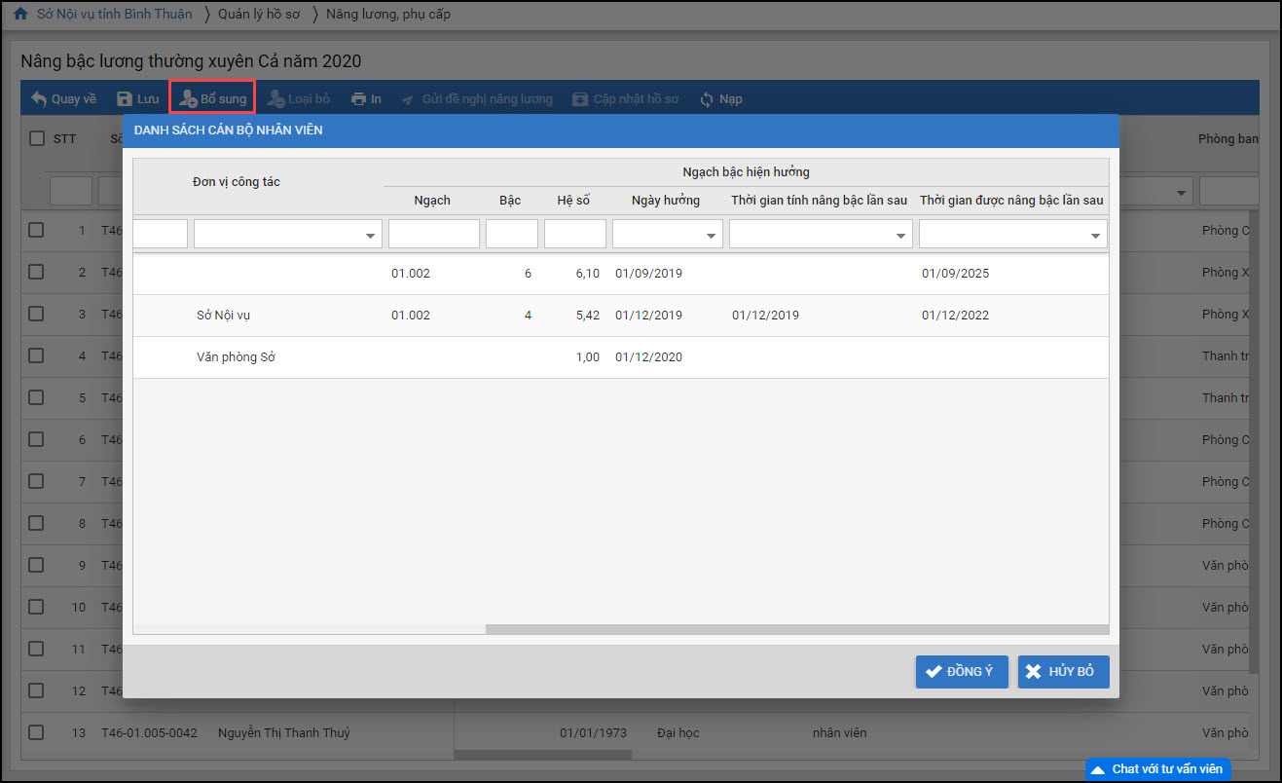The height and width of the screenshot is (783, 1282).
Task: Check the checkbox for row 1
Action: point(36,231)
